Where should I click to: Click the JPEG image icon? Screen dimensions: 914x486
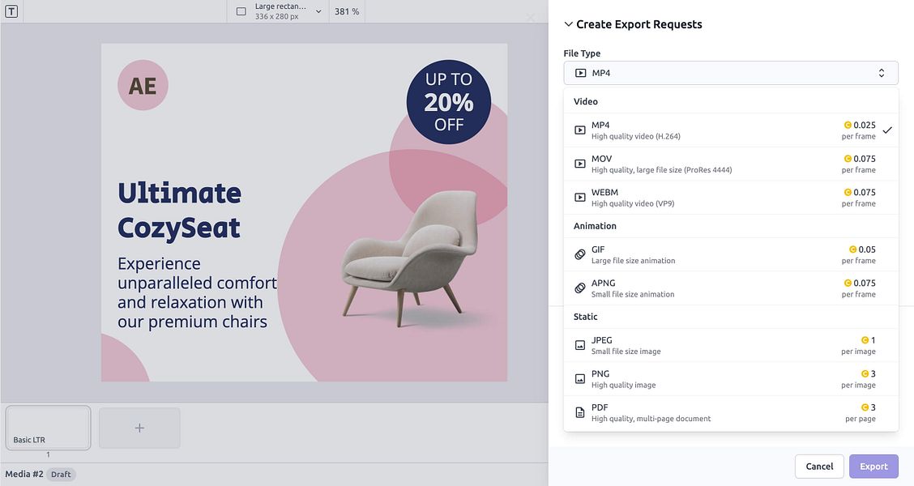pyautogui.click(x=579, y=345)
